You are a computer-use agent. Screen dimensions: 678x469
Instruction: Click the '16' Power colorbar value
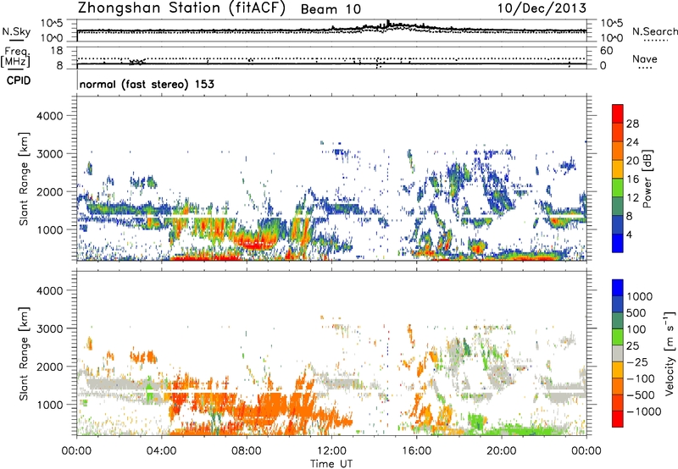pyautogui.click(x=632, y=179)
